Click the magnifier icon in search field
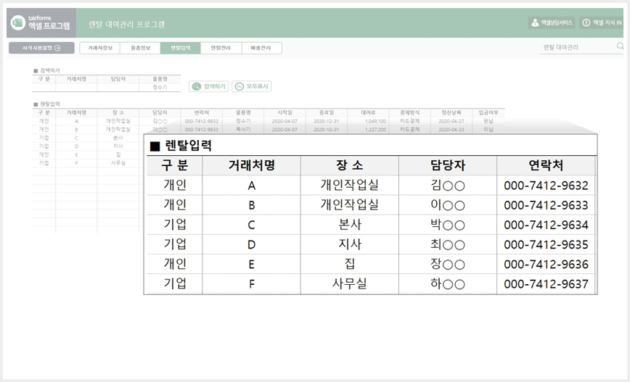This screenshot has width=630, height=382. click(x=620, y=46)
